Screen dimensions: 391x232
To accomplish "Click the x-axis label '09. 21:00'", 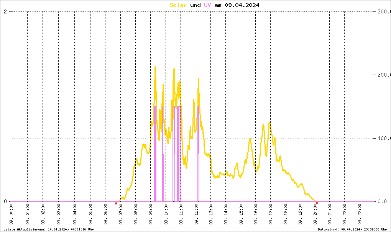I will coord(330,214).
